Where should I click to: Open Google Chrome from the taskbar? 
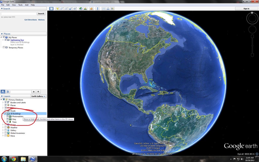(x=14, y=159)
